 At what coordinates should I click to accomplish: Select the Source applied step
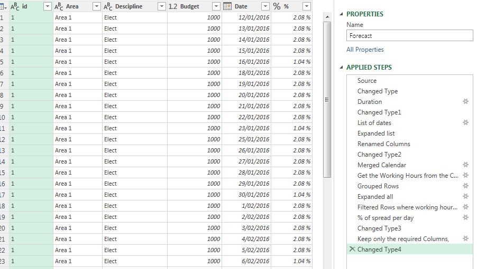(367, 81)
